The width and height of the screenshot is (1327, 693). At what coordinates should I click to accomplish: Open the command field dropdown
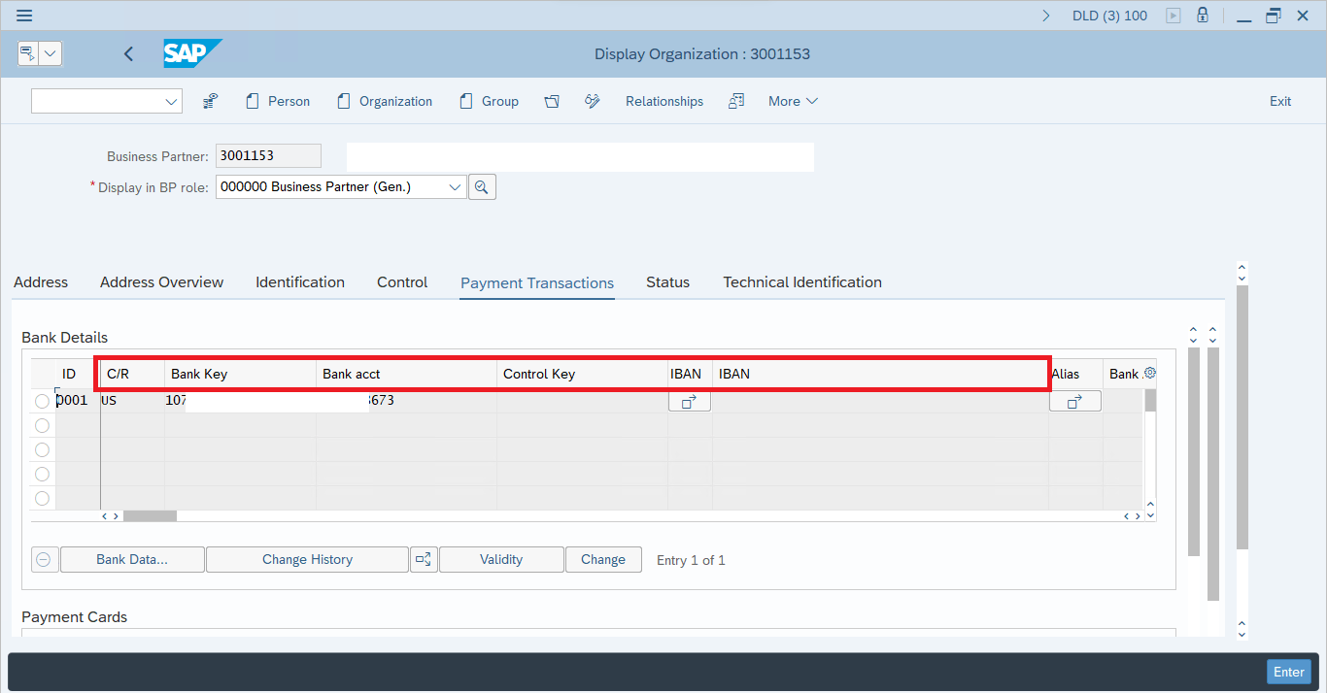[x=172, y=101]
